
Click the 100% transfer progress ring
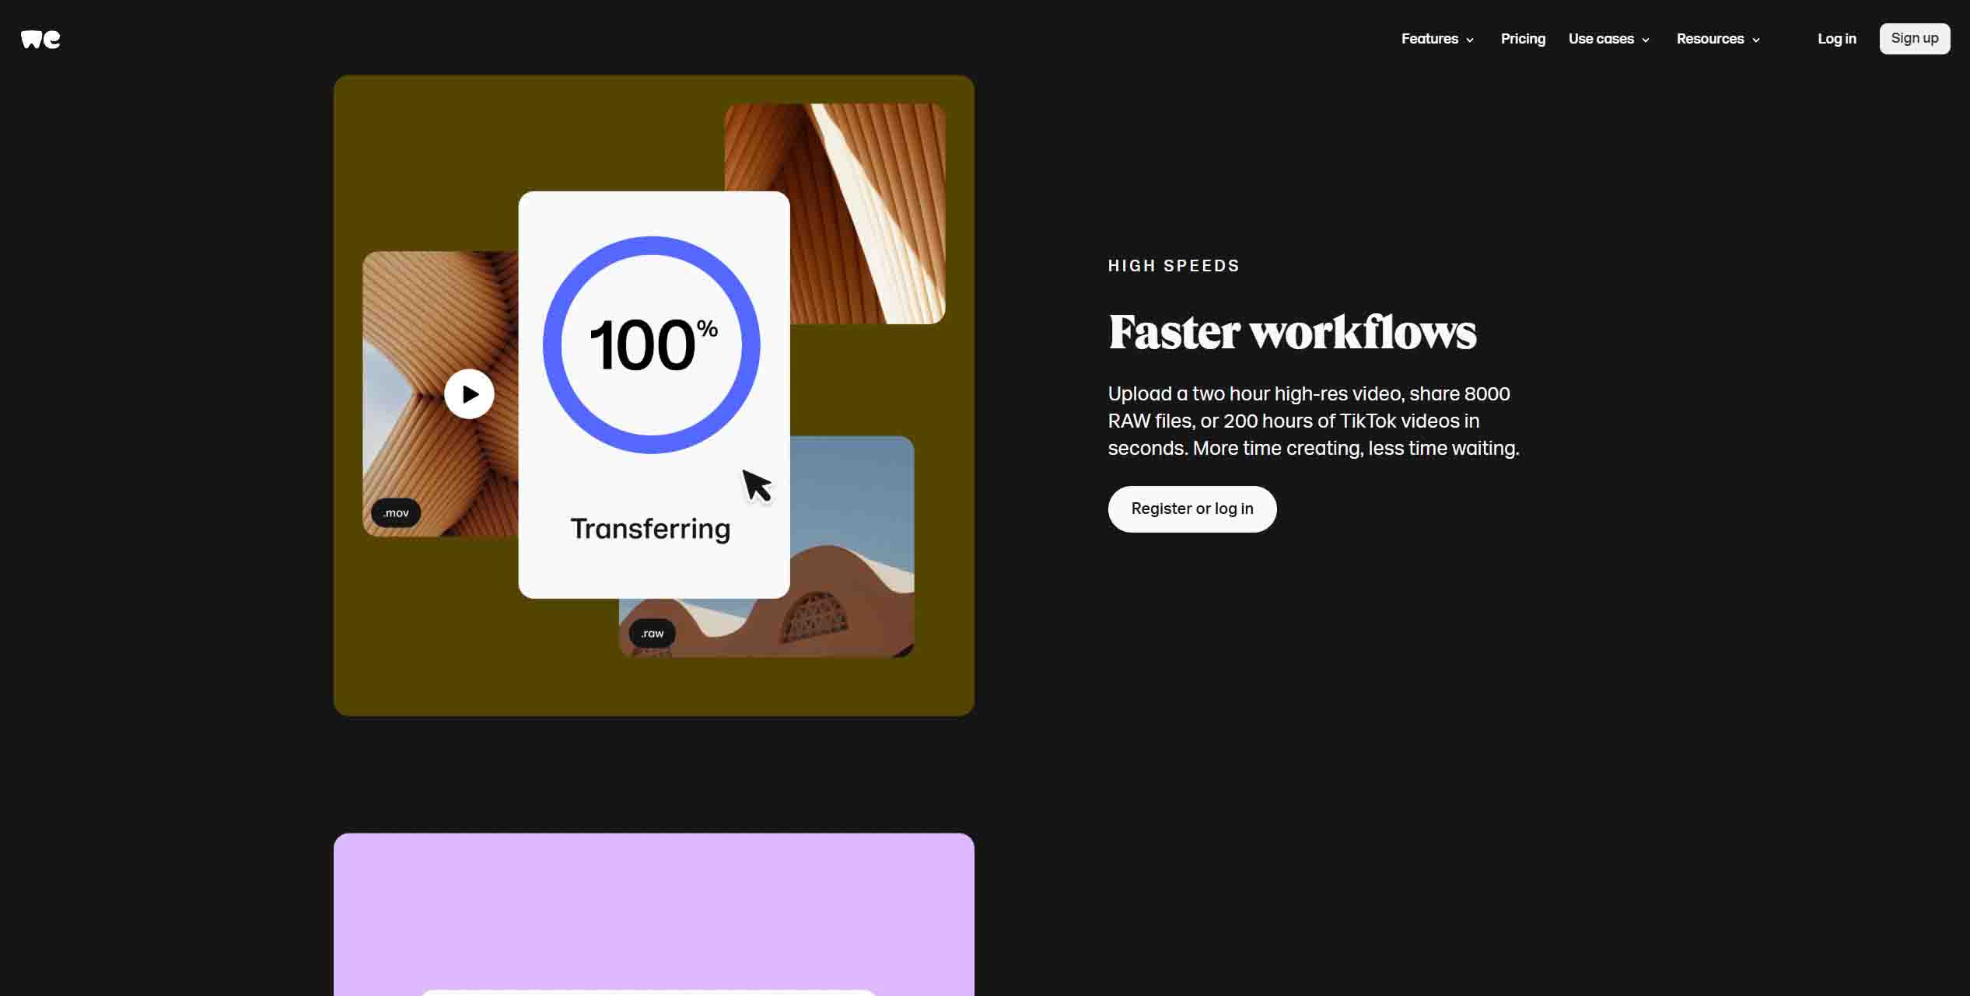point(652,345)
